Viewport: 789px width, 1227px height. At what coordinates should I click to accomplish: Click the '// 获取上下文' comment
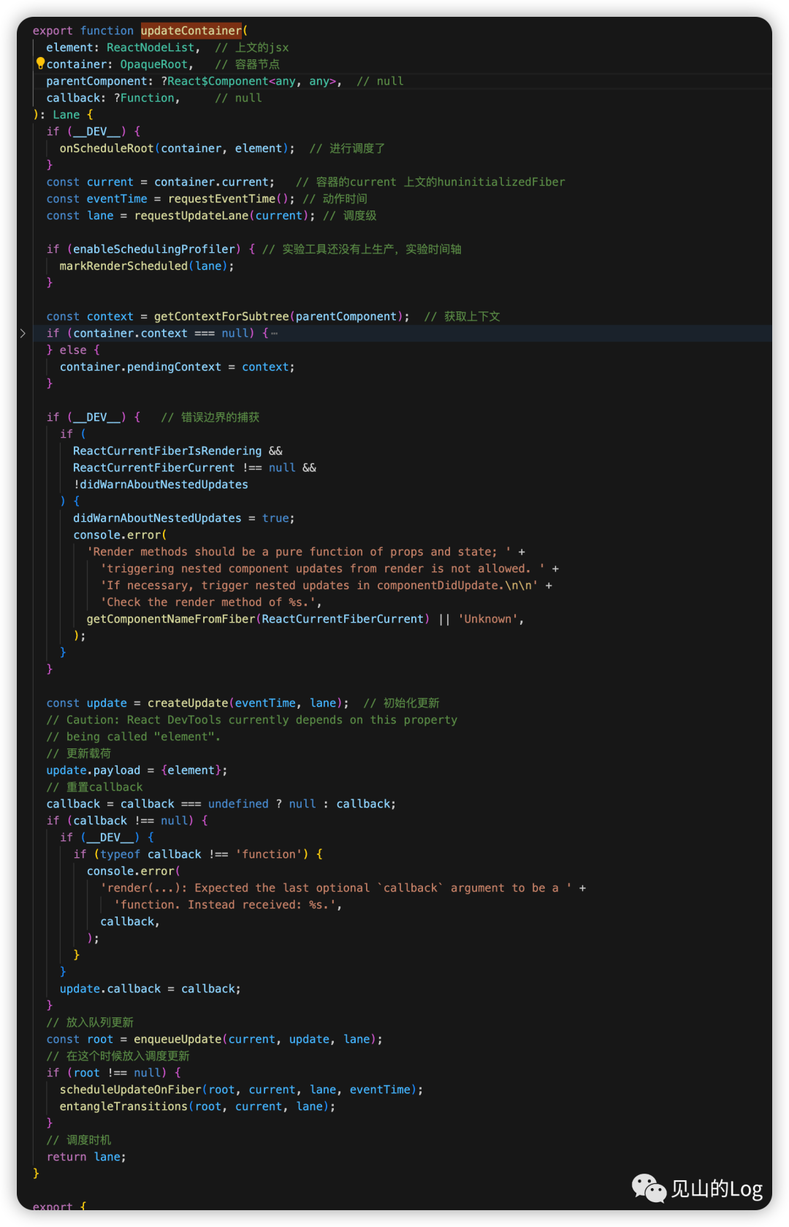[462, 316]
